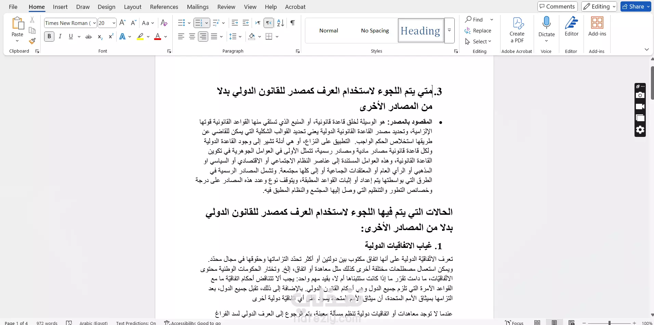Image resolution: width=654 pixels, height=325 pixels.
Task: Switch to Web Layout view in status bar
Action: (x=571, y=323)
